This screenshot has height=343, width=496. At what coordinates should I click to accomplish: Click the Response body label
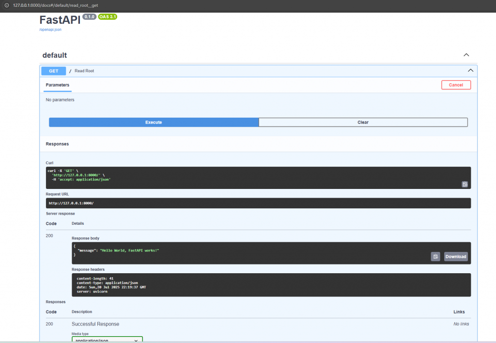pyautogui.click(x=85, y=238)
